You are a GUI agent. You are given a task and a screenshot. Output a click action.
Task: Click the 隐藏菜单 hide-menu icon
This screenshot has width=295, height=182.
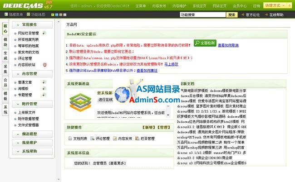click(x=6, y=14)
